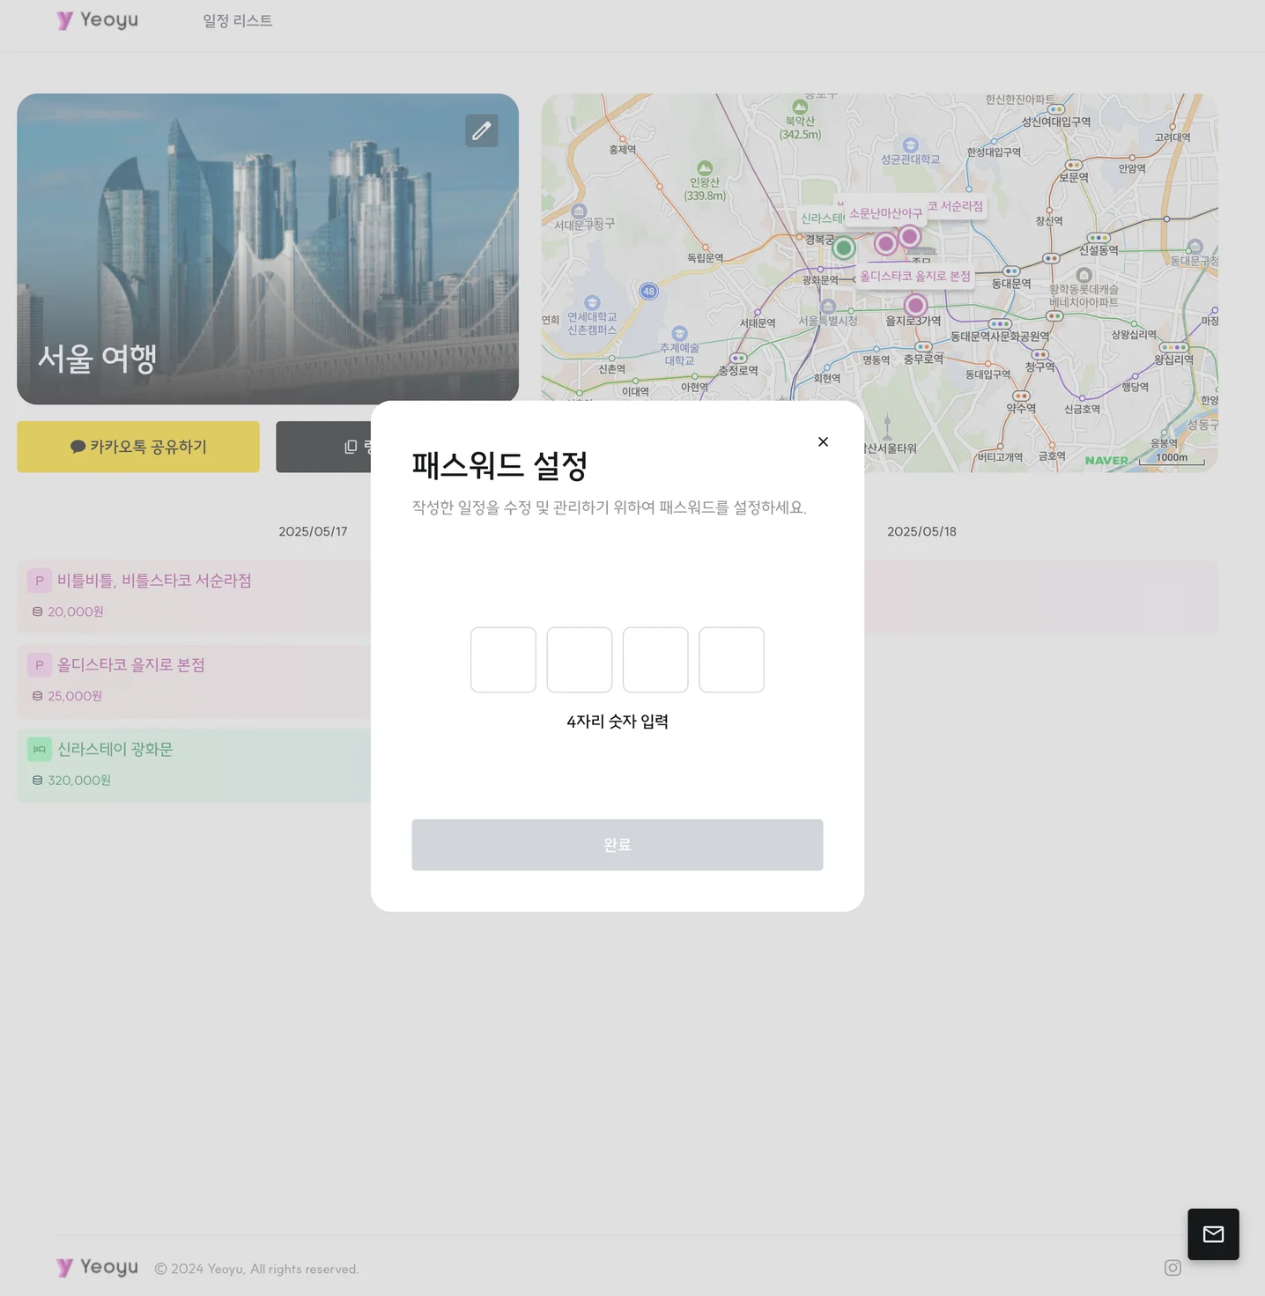Click the P icon on 올디스타코 item

[x=39, y=665]
